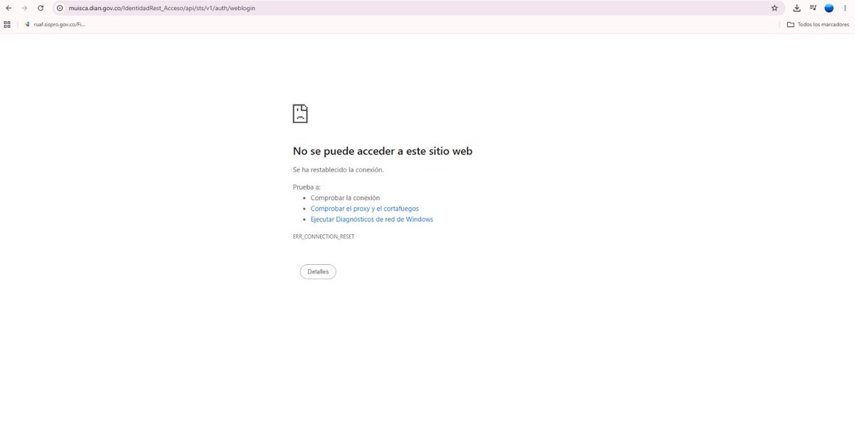Click the 'Se ha restablecido la conexión.' message

(338, 169)
